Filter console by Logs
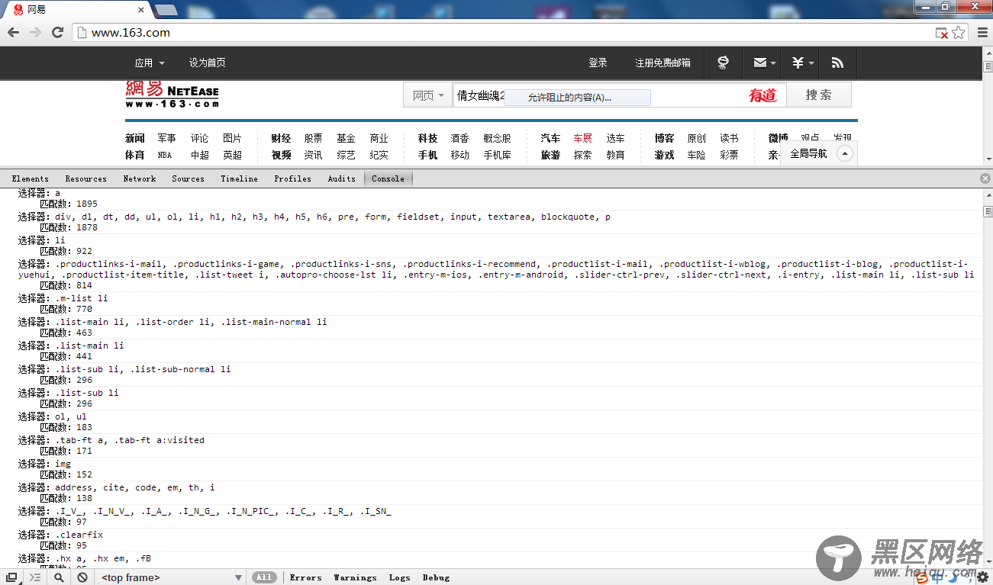 click(399, 577)
